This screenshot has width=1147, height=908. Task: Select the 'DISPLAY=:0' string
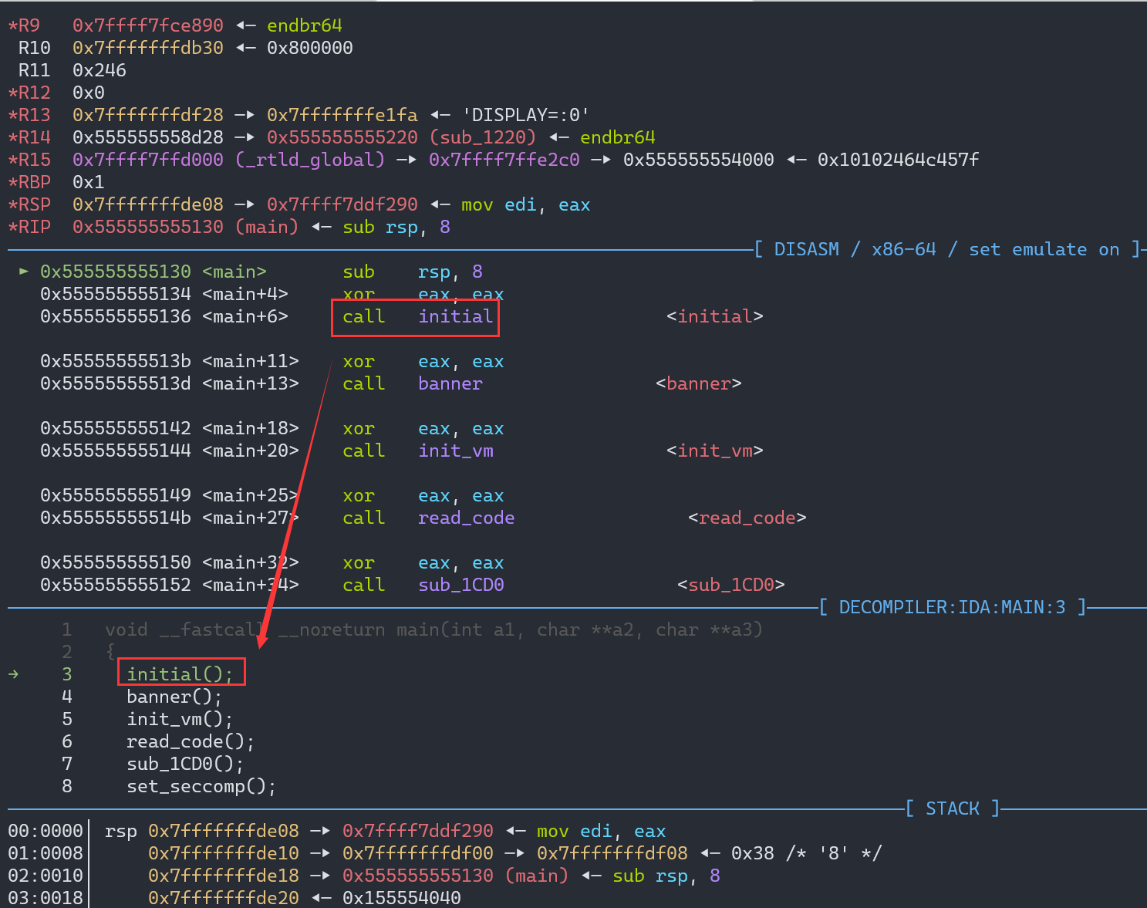click(x=526, y=115)
